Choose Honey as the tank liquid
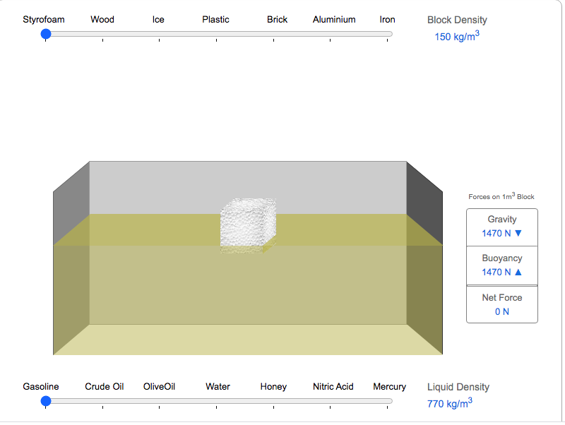 (x=273, y=387)
